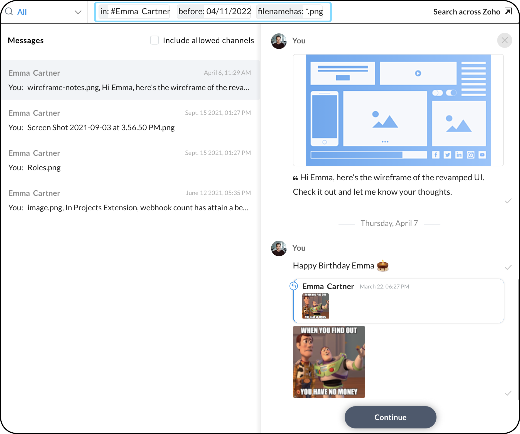Screen dimensions: 520x434
Task: Click your avatar beside Happy Birthday message
Action: tap(279, 248)
